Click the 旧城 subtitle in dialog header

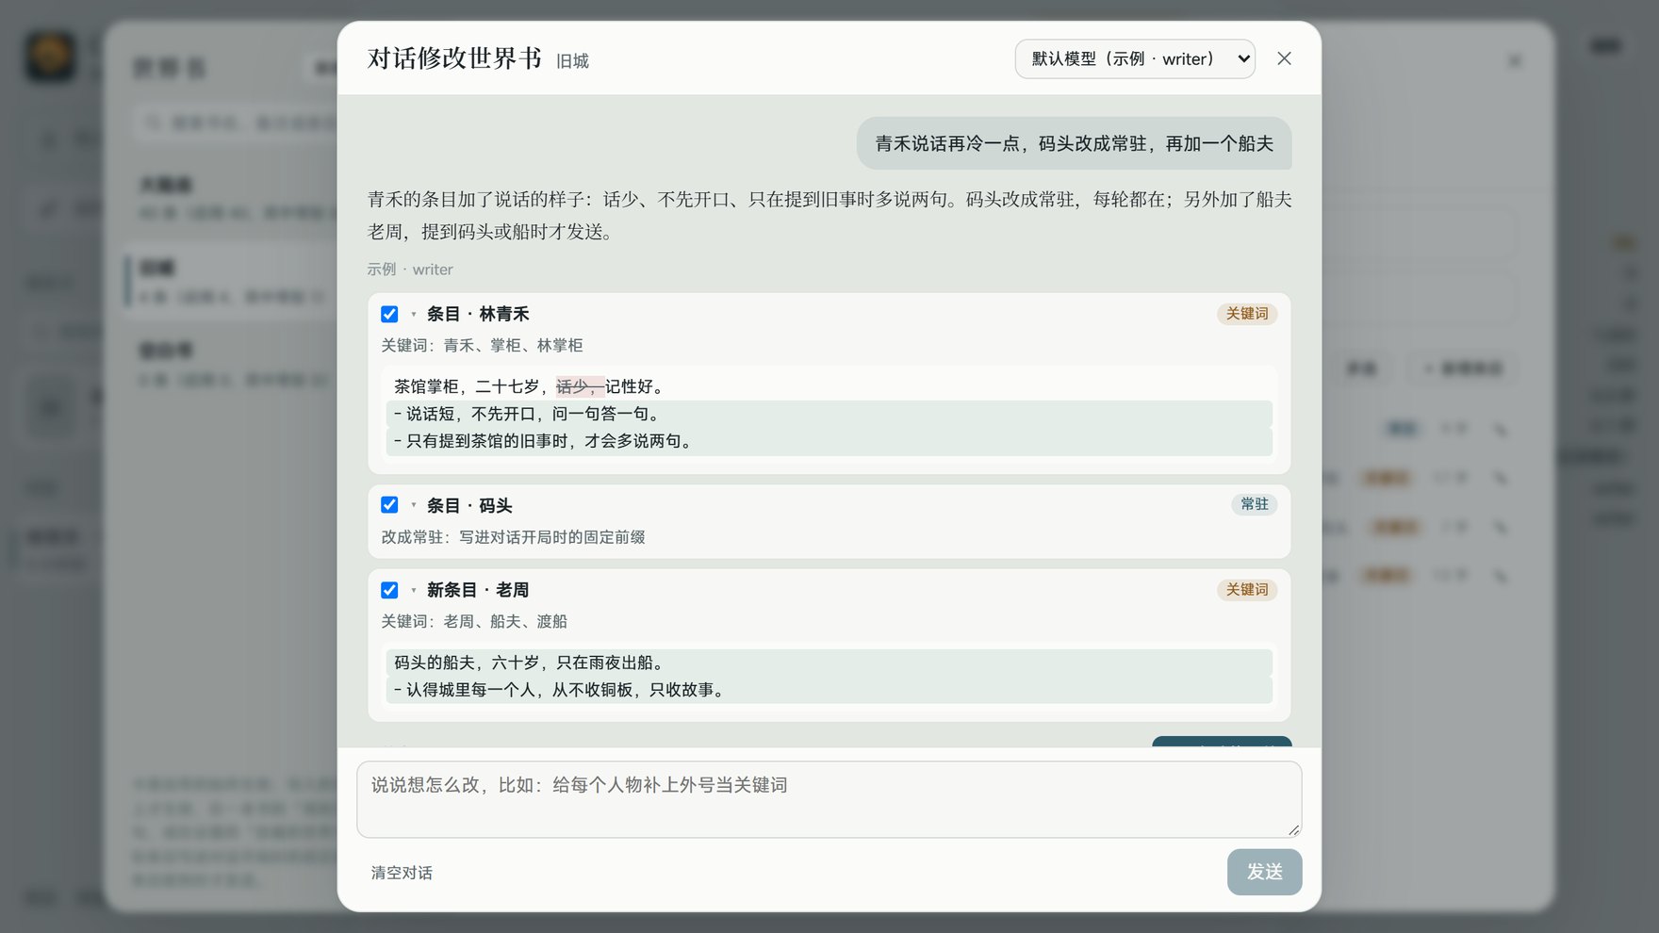572,61
